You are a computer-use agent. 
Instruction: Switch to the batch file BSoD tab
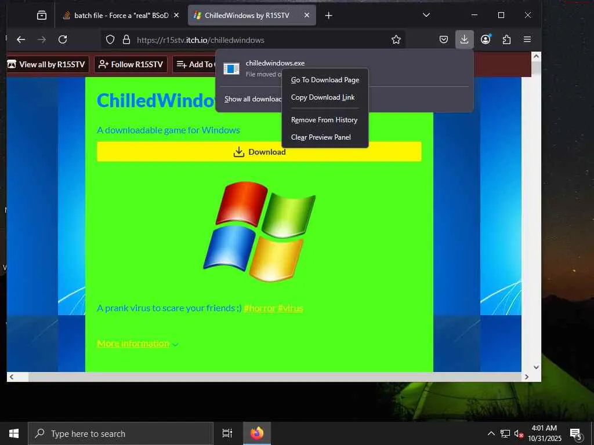point(122,15)
